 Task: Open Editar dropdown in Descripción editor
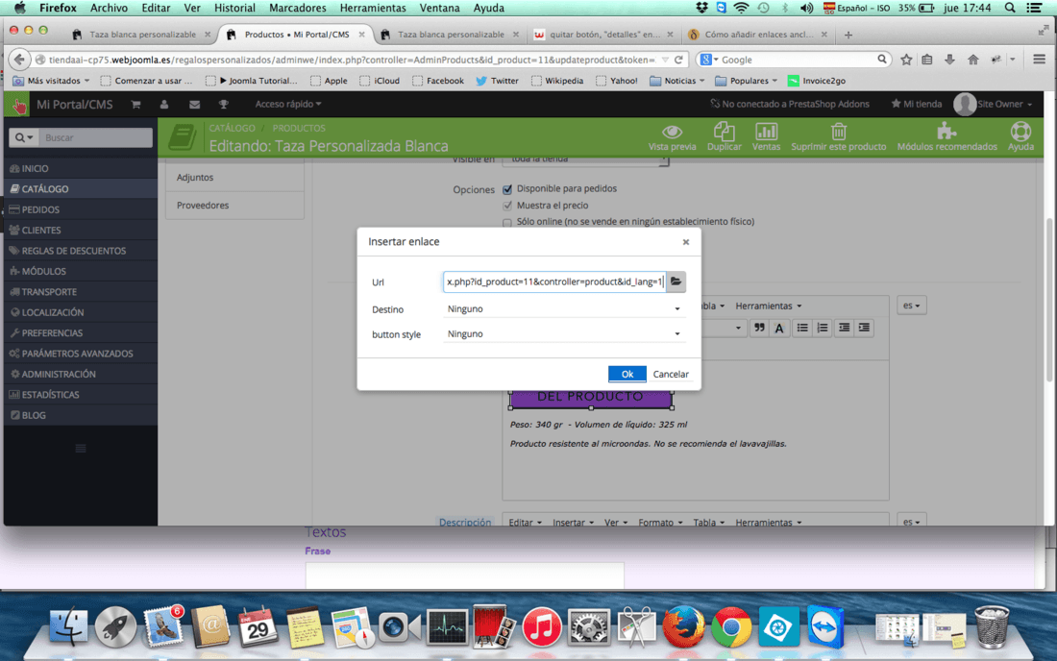point(525,523)
